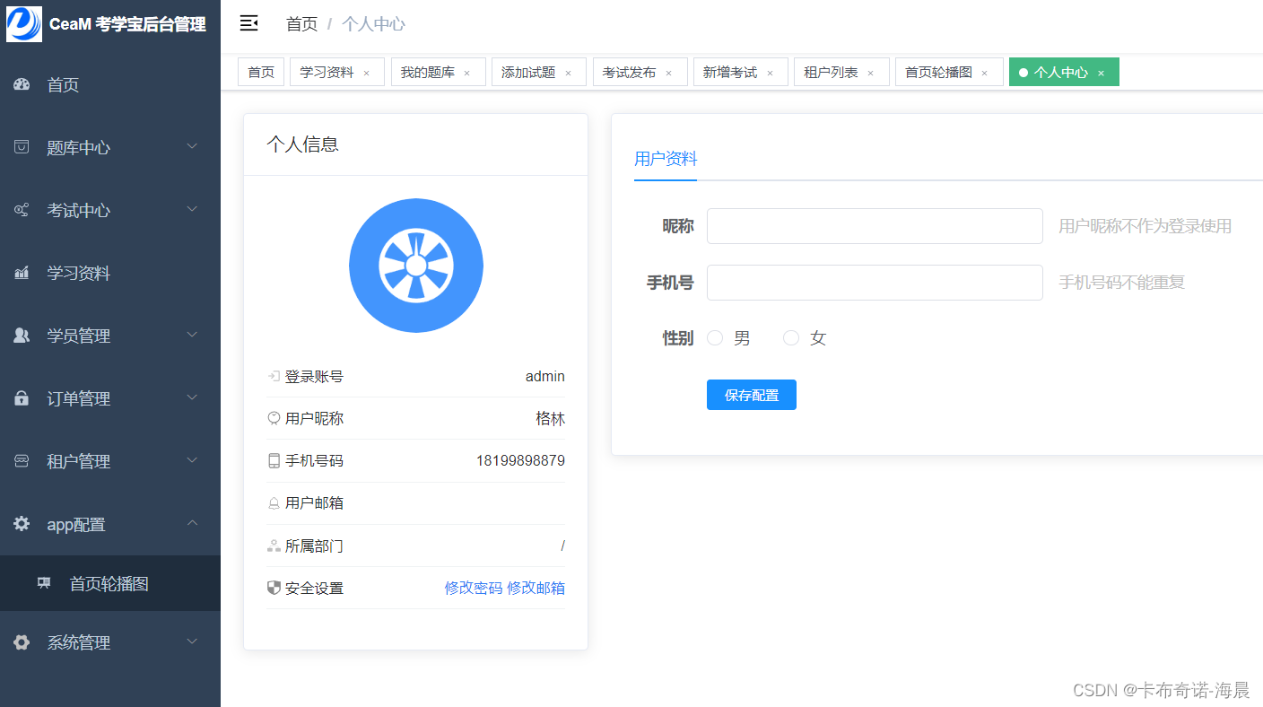Click the 系统管理 gear icon
The image size is (1263, 707).
21,642
